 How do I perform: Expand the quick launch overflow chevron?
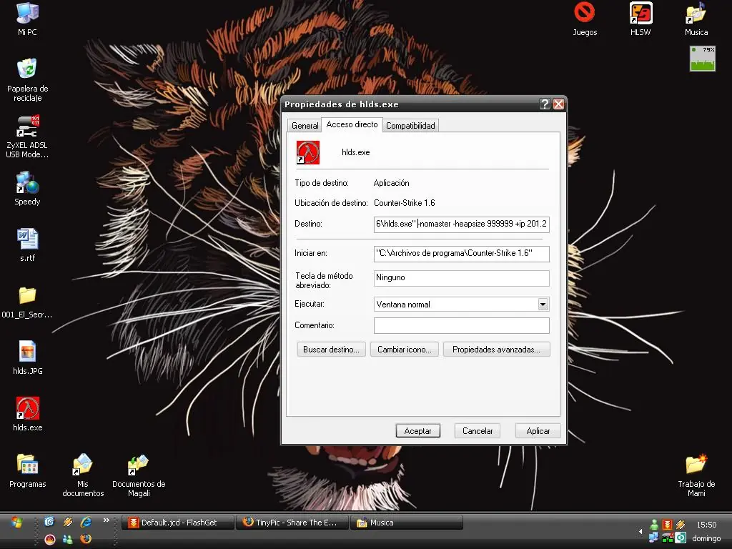click(x=107, y=520)
